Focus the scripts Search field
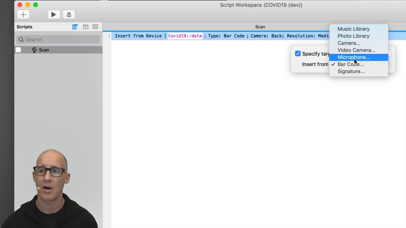This screenshot has height=228, width=406. (58, 40)
